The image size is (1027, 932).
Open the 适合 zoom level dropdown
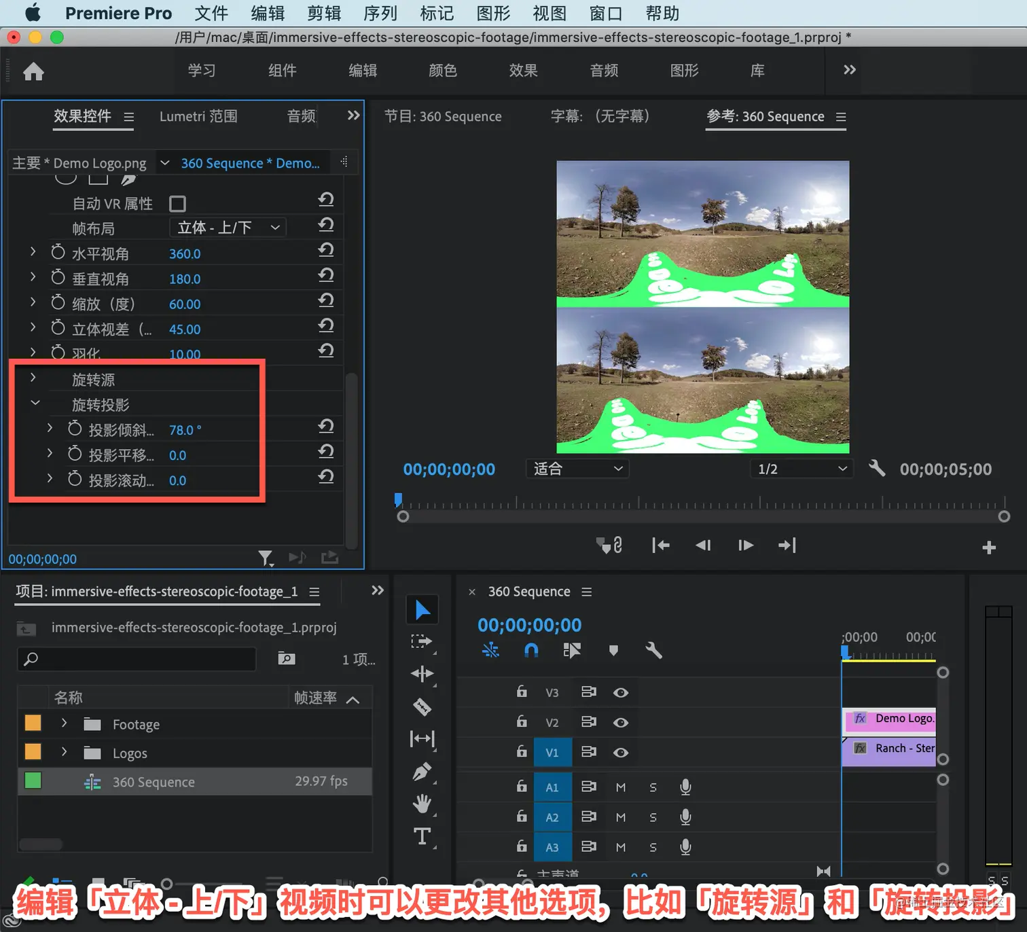(x=577, y=469)
